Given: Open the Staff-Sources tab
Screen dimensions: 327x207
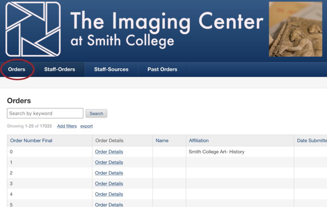Looking at the screenshot, I should tap(111, 69).
